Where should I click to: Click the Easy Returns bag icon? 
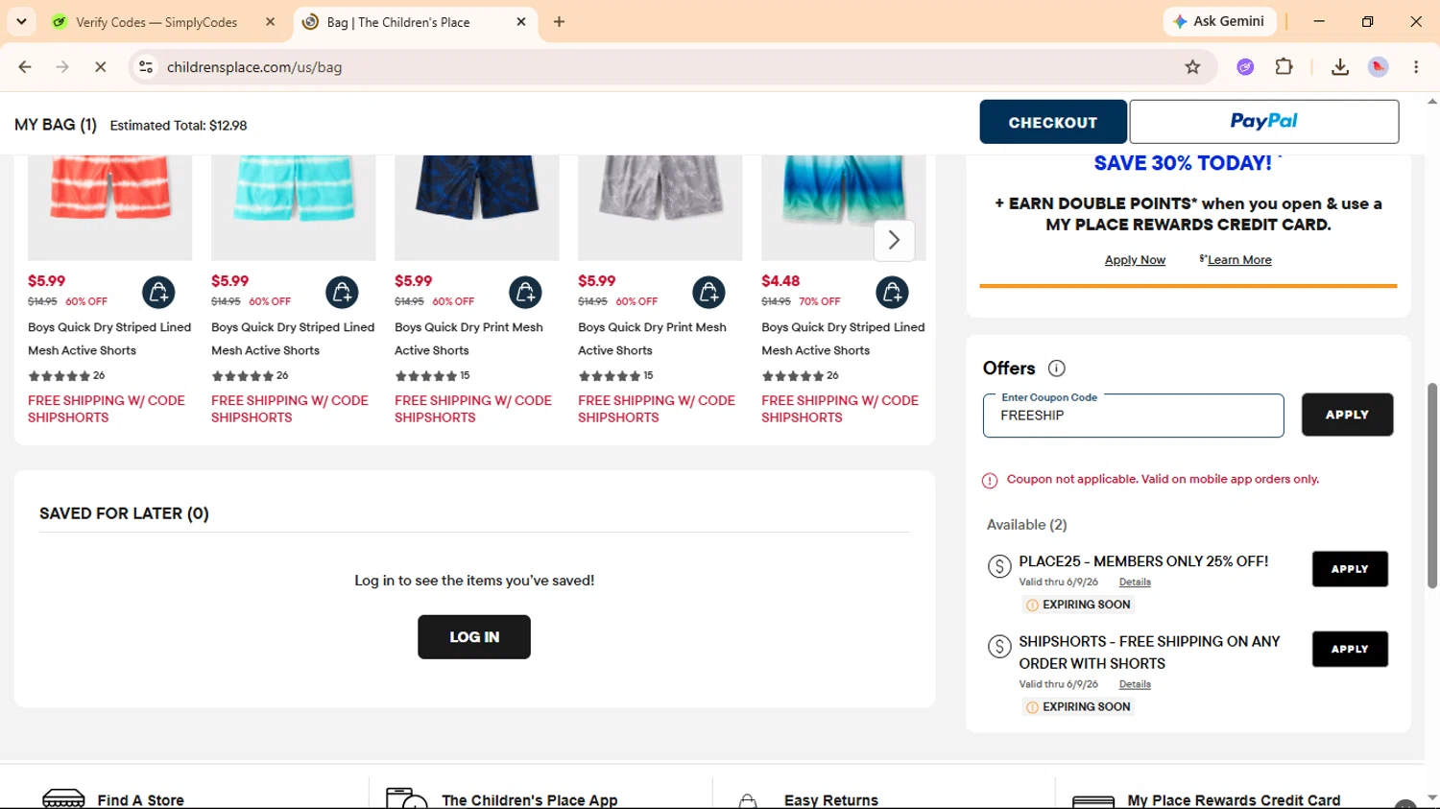click(x=748, y=801)
